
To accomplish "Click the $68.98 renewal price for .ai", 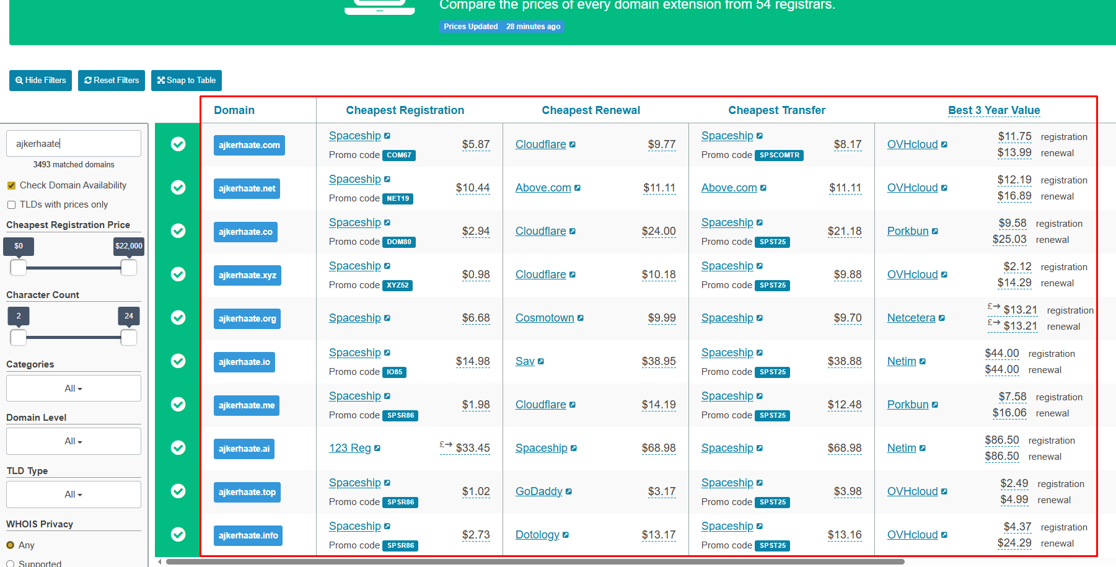I will [659, 448].
